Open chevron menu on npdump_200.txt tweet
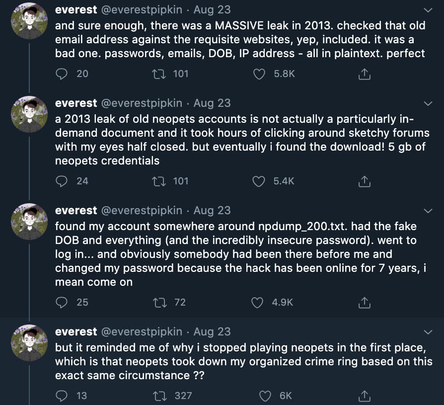This screenshot has width=444, height=405. (x=427, y=211)
